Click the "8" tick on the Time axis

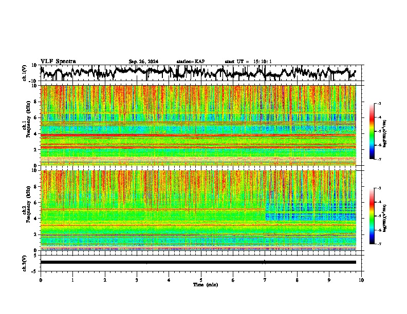point(297,280)
